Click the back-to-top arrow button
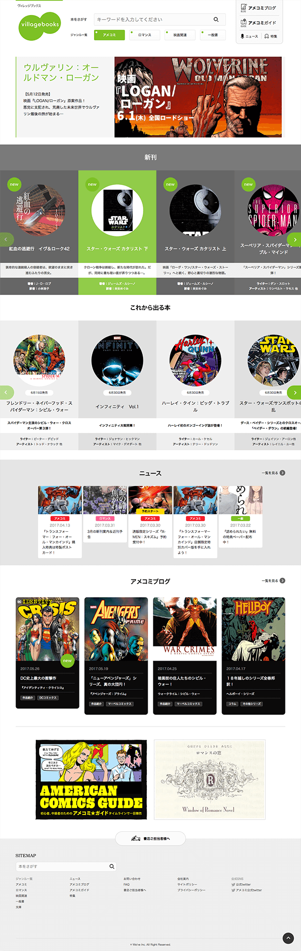This screenshot has height=951, width=301. pyautogui.click(x=288, y=938)
